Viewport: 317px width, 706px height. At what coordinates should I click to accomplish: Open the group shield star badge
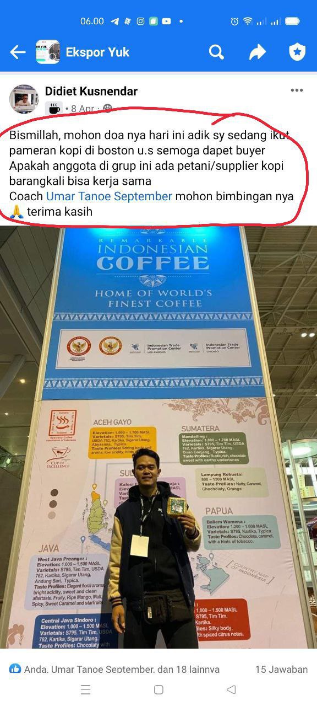(x=297, y=52)
